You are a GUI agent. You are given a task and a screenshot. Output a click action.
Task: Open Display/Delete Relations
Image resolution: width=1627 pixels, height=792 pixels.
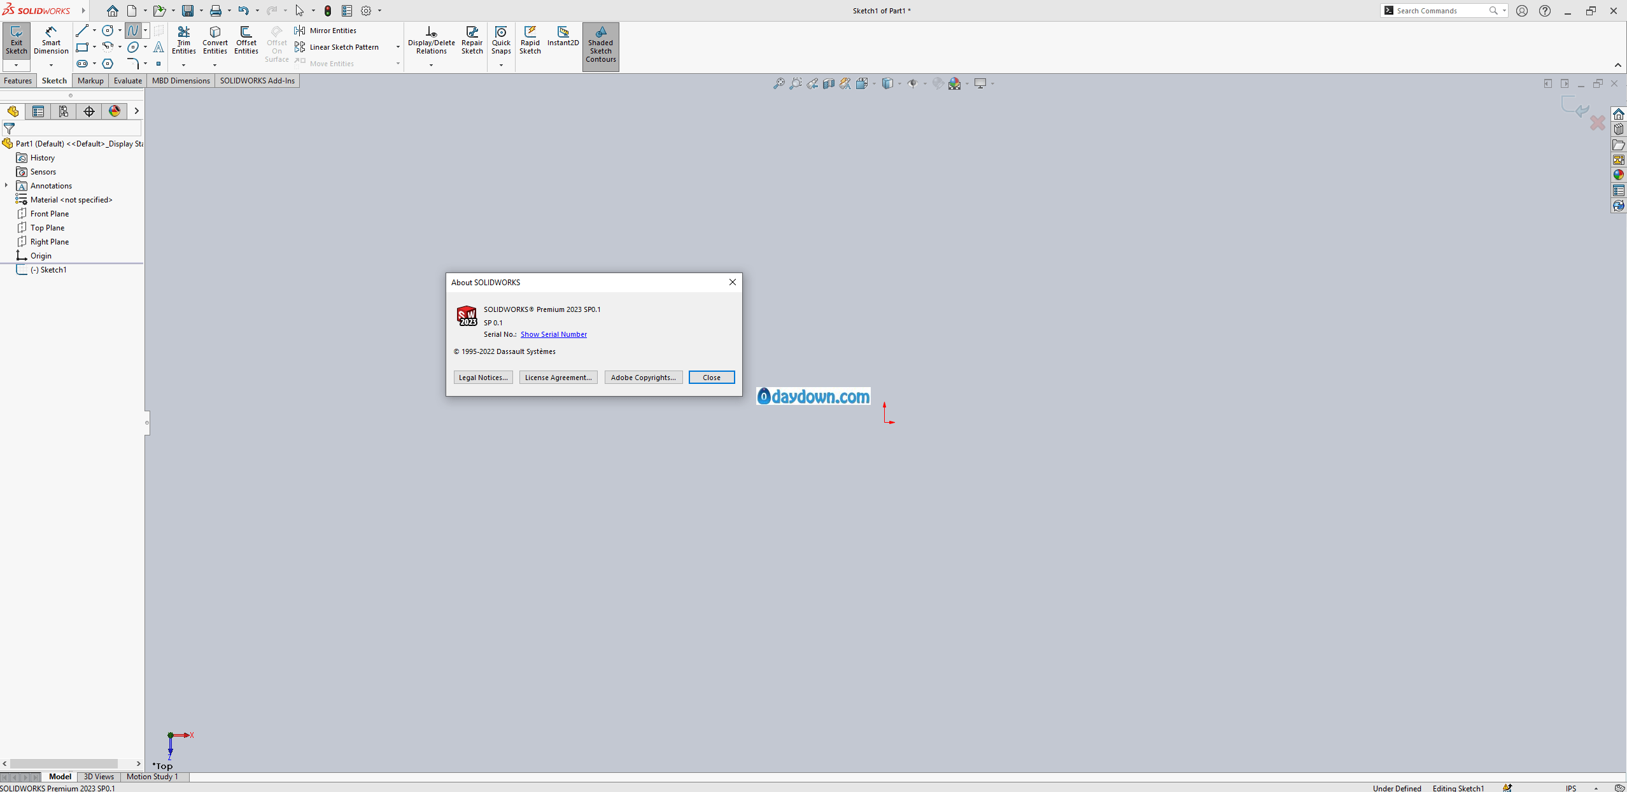[431, 40]
